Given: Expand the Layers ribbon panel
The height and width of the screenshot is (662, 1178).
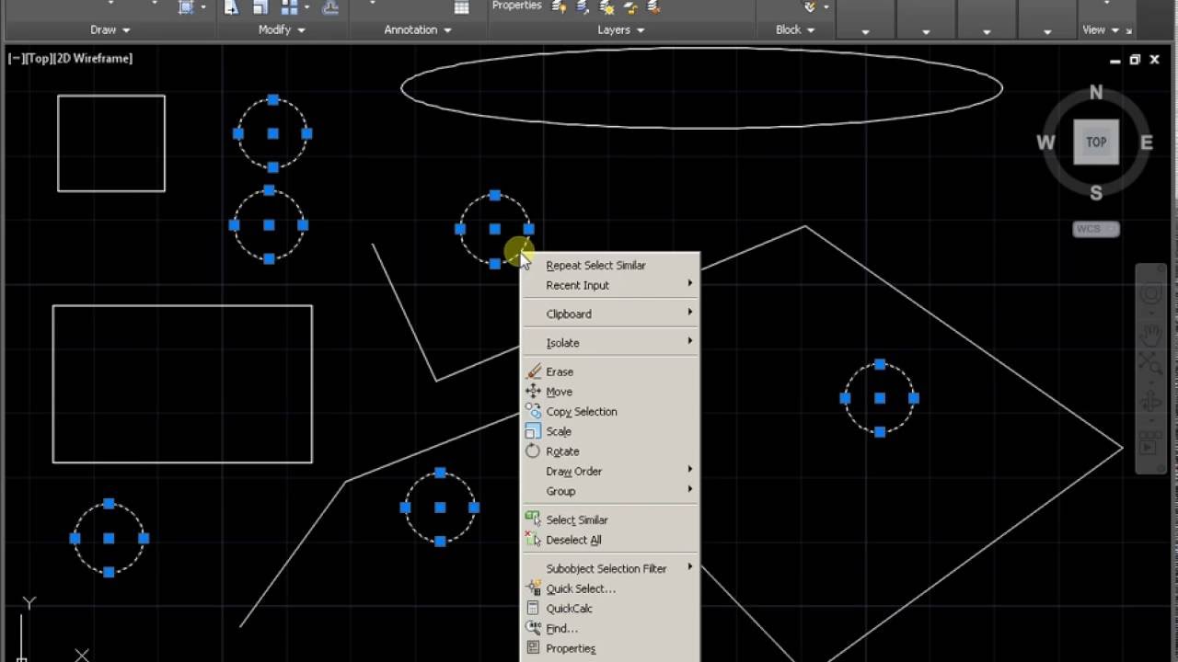Looking at the screenshot, I should (621, 29).
